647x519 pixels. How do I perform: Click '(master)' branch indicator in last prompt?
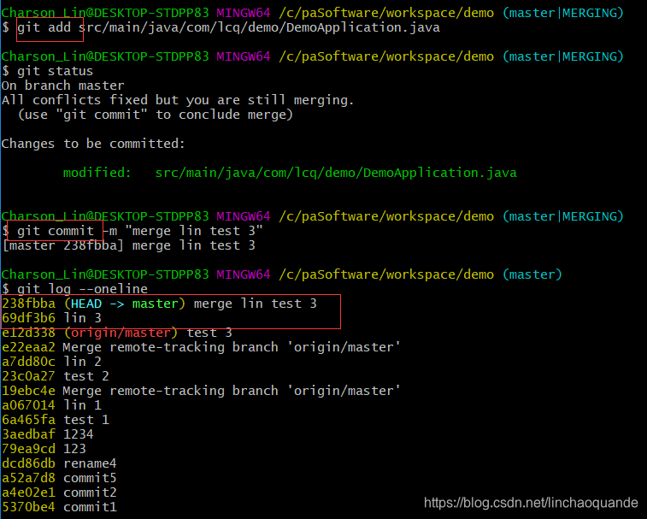[532, 274]
